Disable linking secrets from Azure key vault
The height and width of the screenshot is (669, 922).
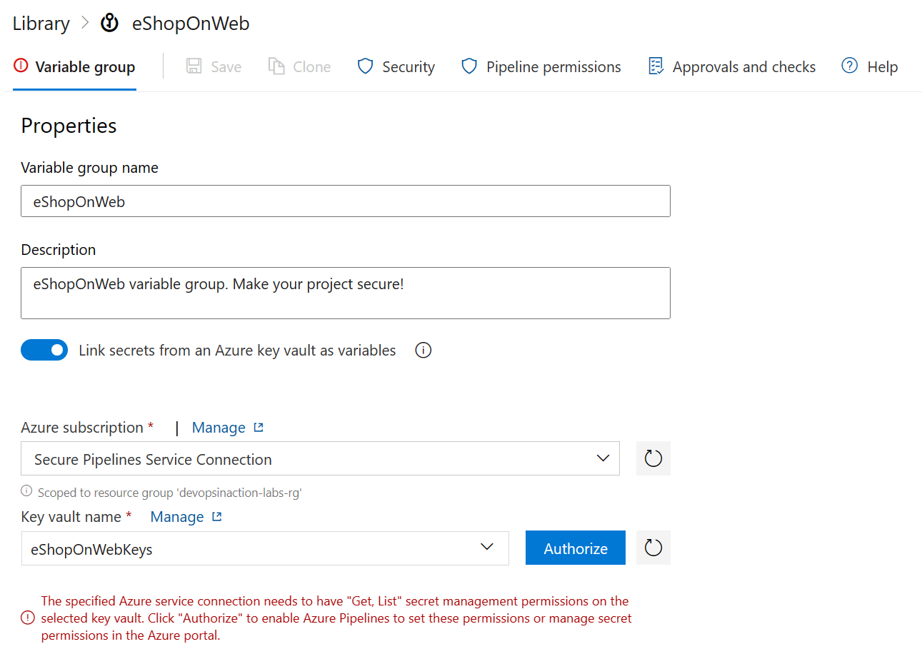click(44, 350)
